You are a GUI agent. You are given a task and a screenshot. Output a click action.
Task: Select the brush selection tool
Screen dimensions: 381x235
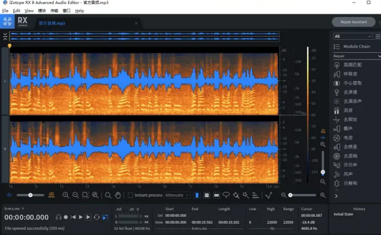[x=236, y=195]
